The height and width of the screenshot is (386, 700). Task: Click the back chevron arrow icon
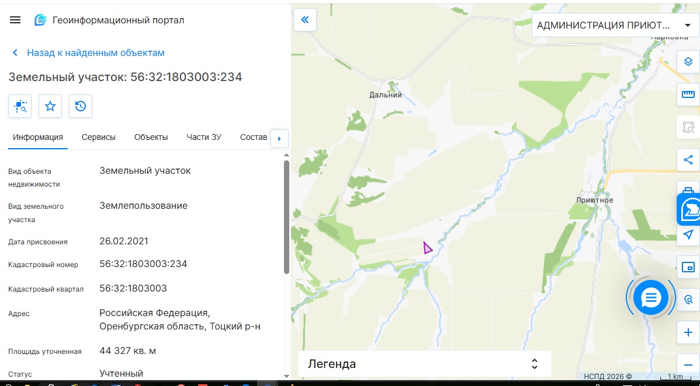15,52
